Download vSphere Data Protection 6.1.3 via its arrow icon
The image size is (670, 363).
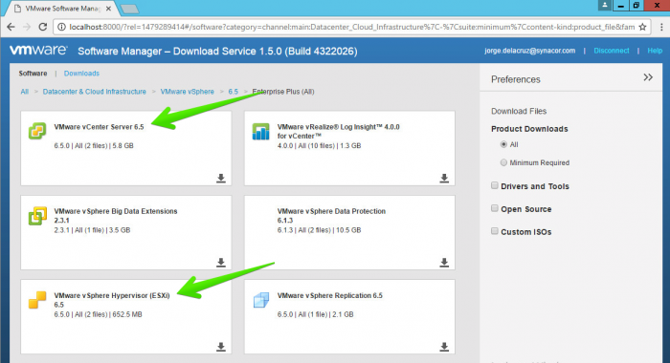click(444, 263)
